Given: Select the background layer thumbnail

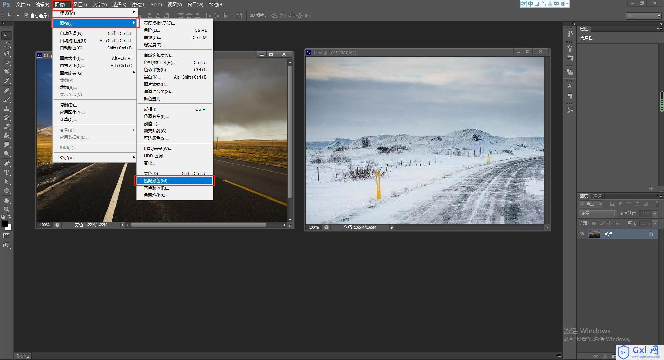Looking at the screenshot, I should point(594,234).
